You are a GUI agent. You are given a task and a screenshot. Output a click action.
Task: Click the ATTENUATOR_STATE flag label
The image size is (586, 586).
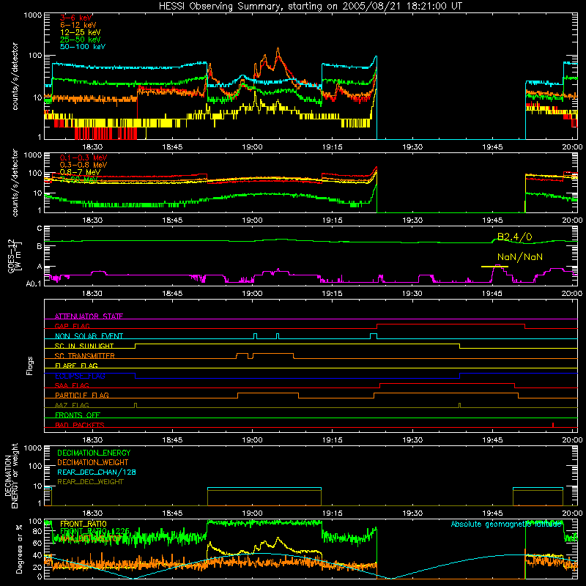coord(89,316)
